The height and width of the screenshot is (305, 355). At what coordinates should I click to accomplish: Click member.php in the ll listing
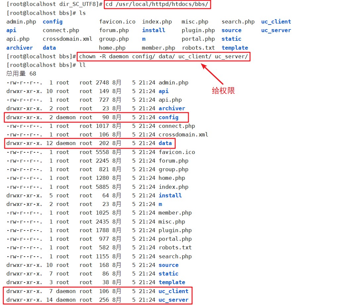175,213
